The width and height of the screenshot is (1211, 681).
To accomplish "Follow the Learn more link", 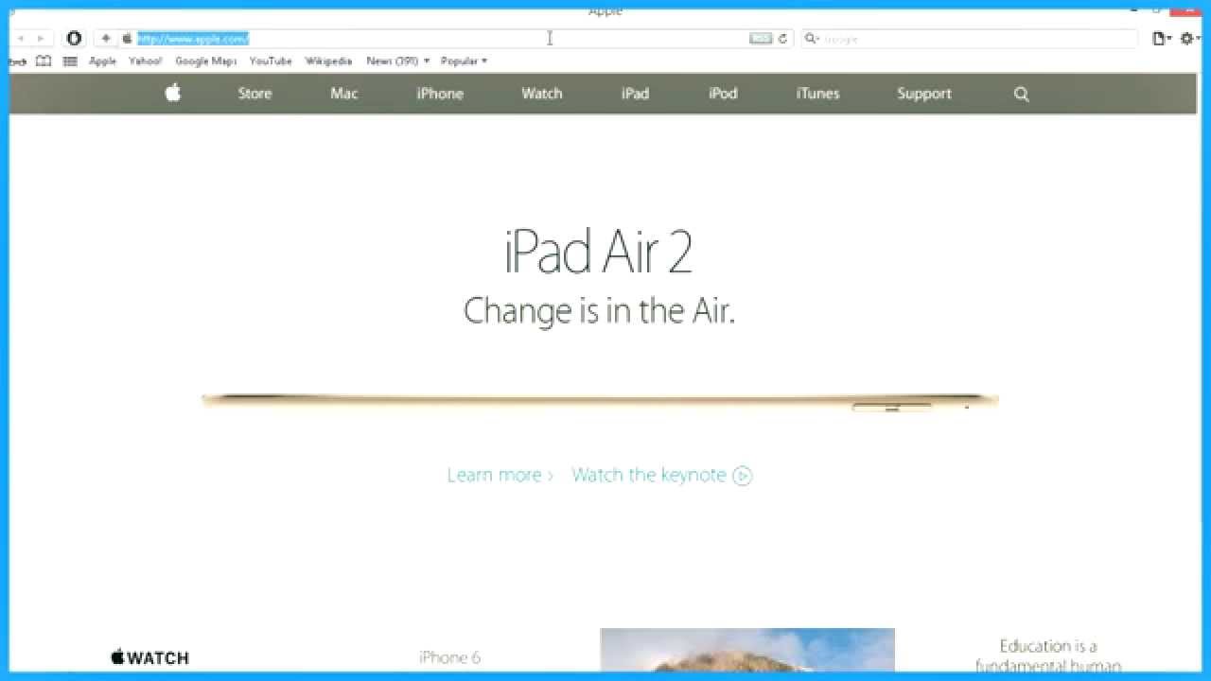I will tap(500, 475).
